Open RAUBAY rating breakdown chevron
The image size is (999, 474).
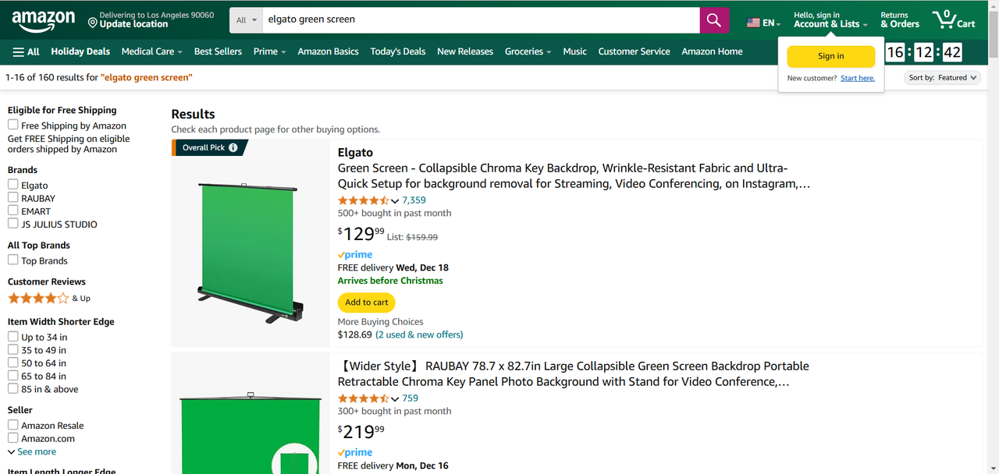[x=395, y=399]
